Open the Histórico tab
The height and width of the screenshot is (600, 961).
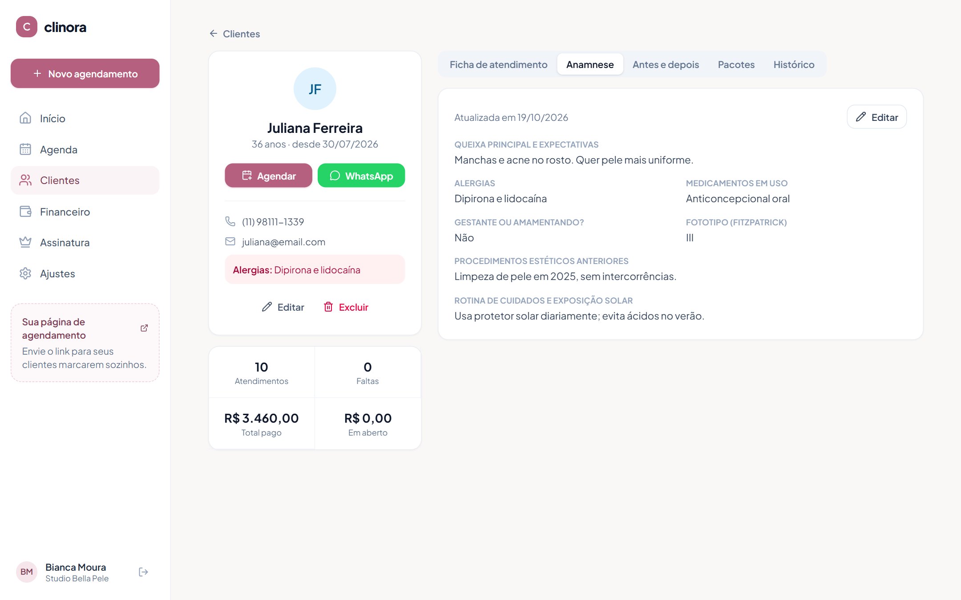(x=794, y=64)
